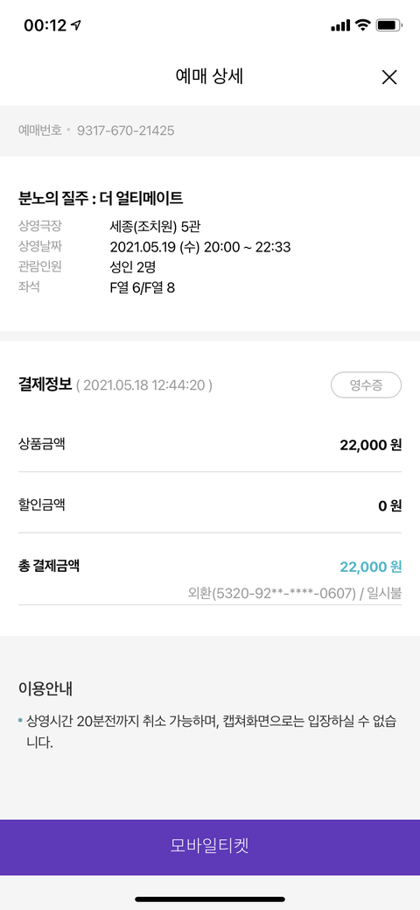Open the 모바일티켓 mobile ticket
Image resolution: width=420 pixels, height=910 pixels.
pos(210,847)
